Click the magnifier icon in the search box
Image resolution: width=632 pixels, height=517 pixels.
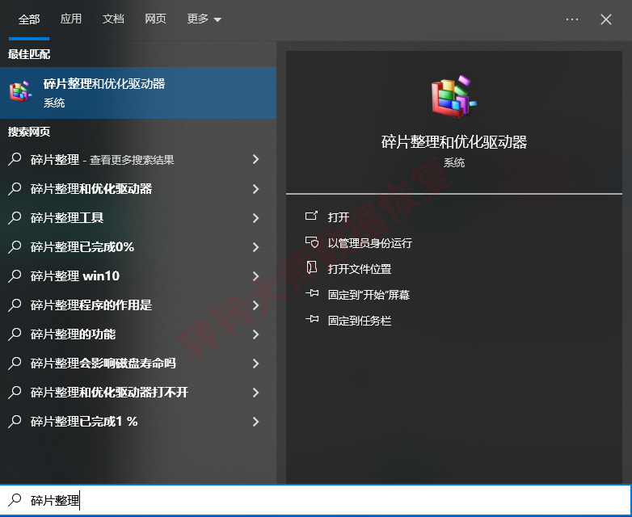click(x=15, y=500)
